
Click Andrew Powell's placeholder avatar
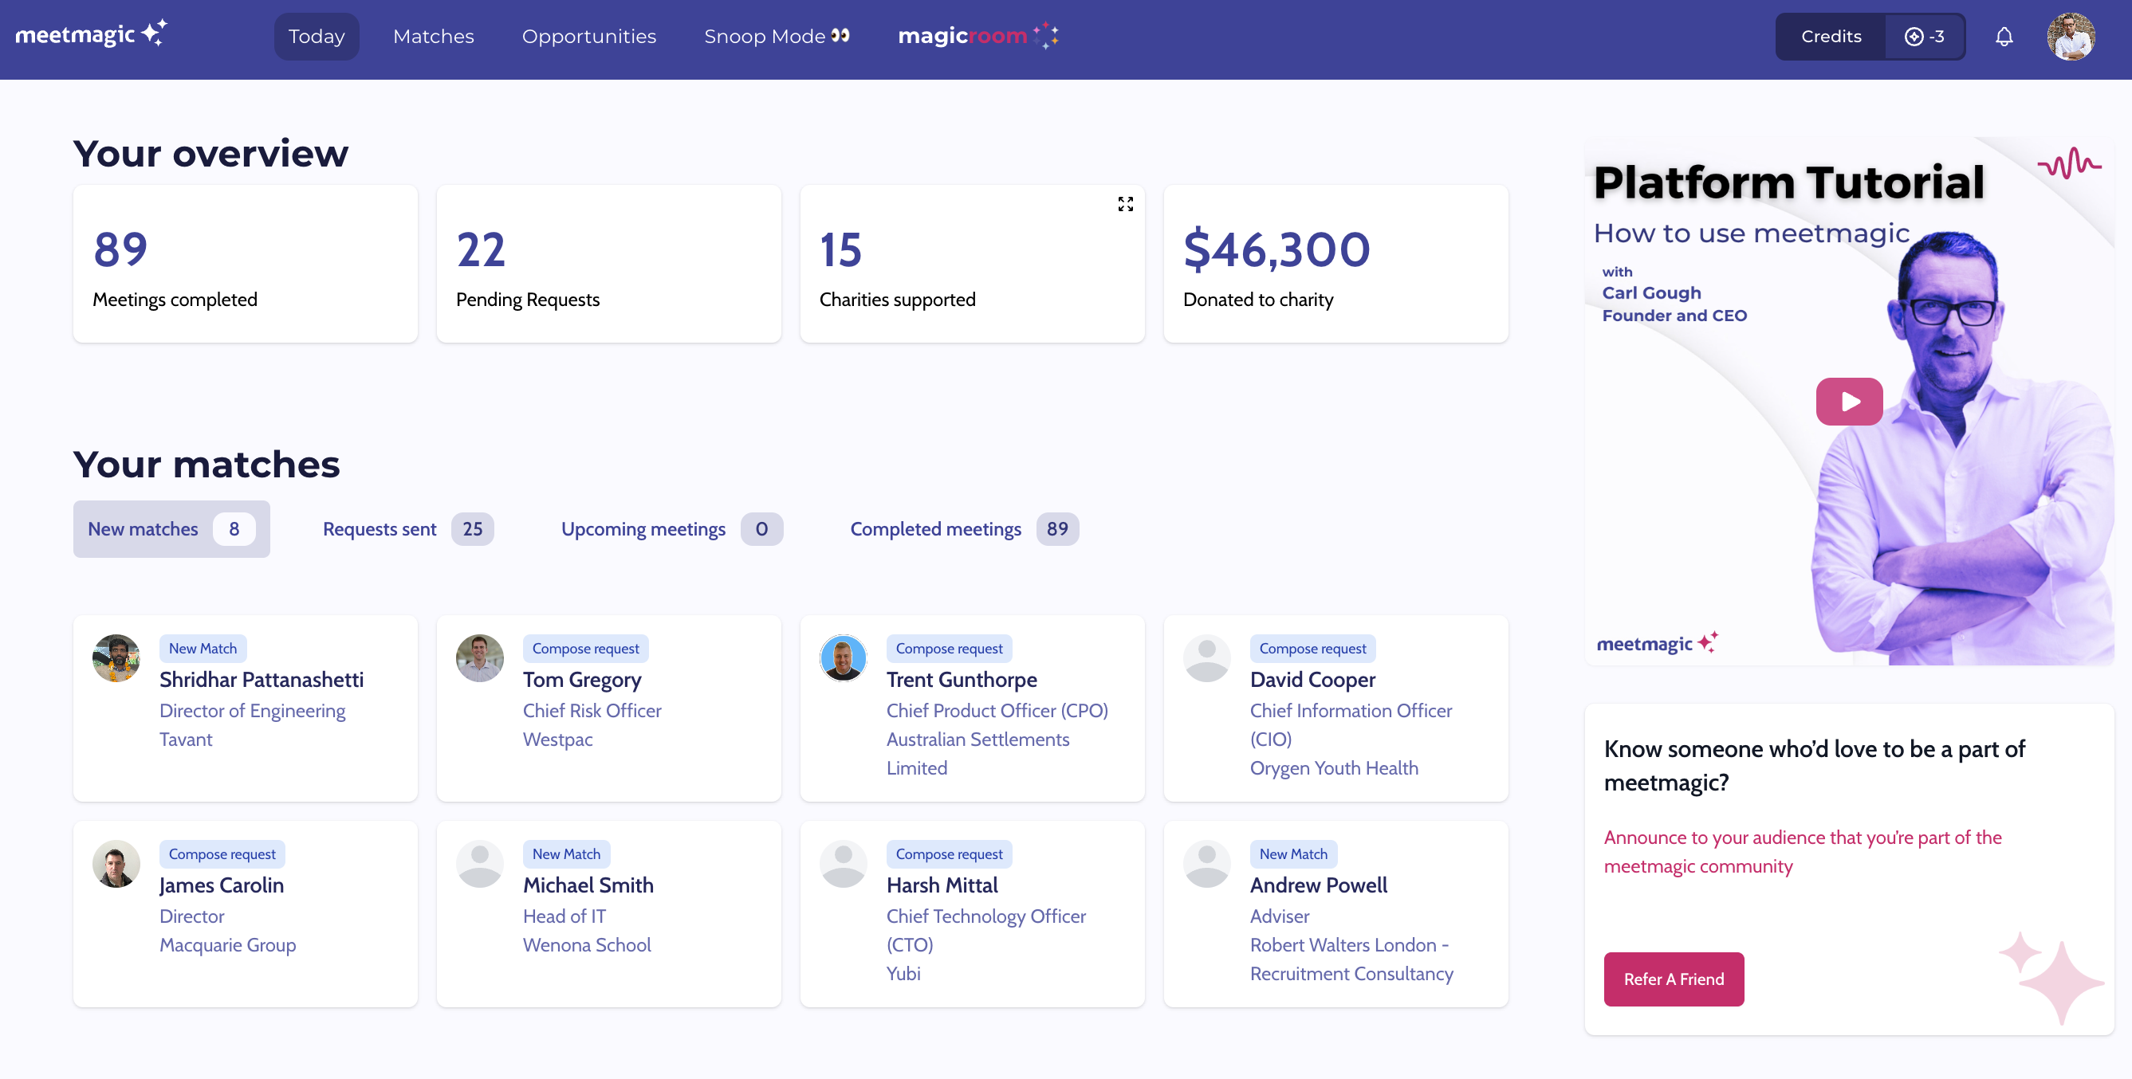[x=1206, y=864]
